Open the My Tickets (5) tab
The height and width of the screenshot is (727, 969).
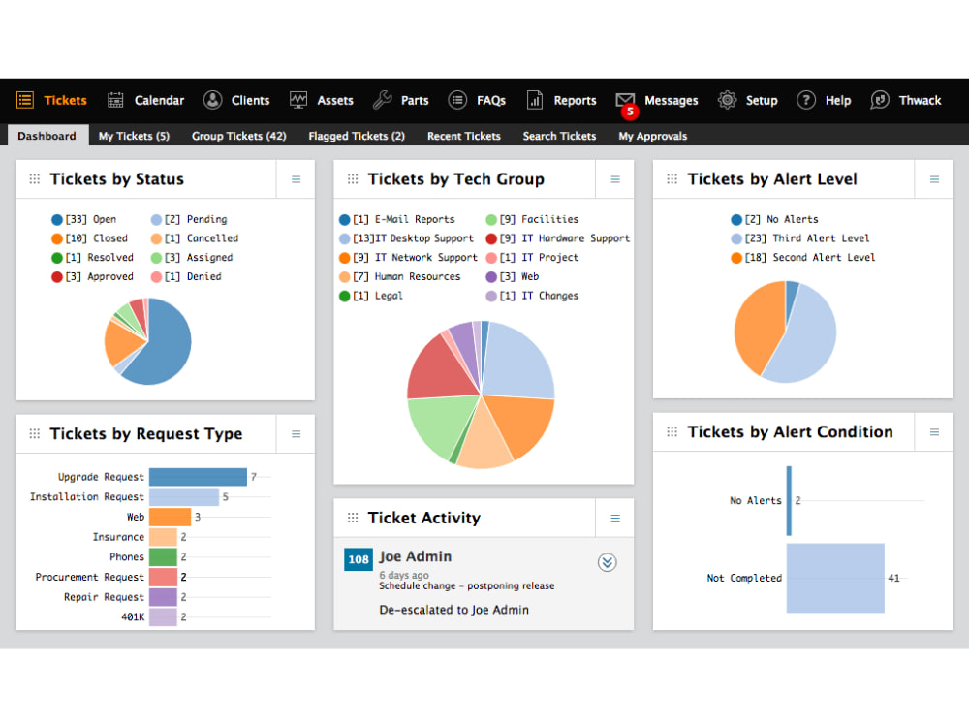coord(134,136)
